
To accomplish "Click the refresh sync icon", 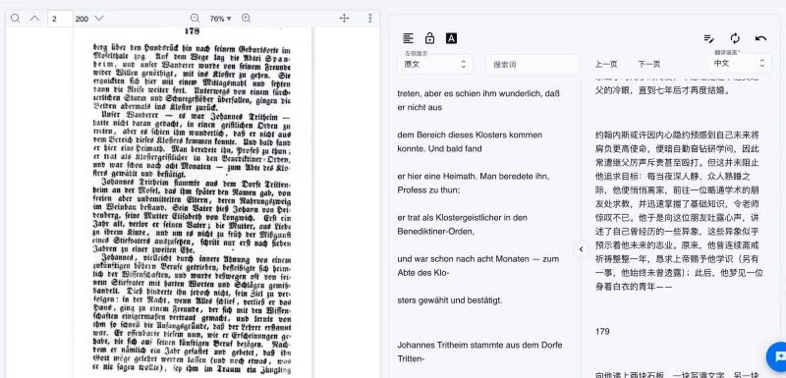I will click(x=735, y=38).
